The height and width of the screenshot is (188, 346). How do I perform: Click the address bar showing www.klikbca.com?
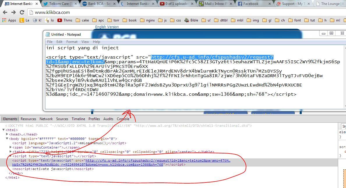coord(186,12)
